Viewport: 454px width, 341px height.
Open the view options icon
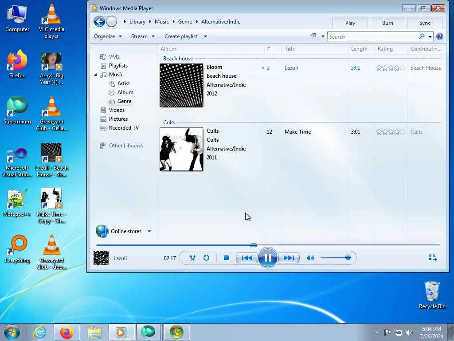(313, 36)
